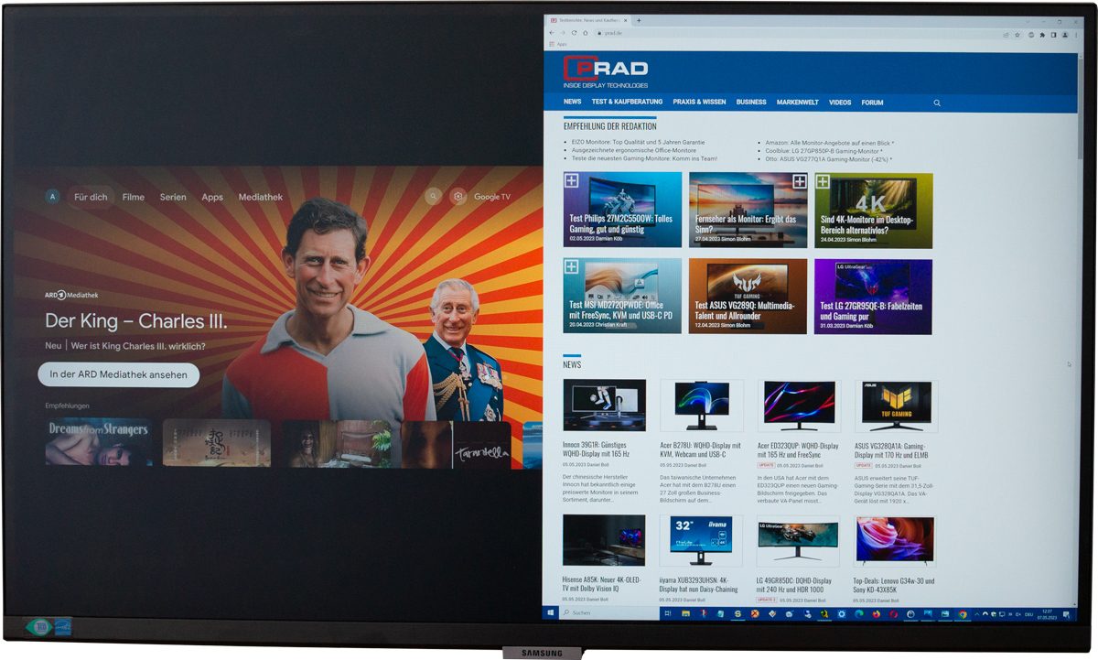The width and height of the screenshot is (1098, 660).
Task: Open Chrome home page button
Action: [585, 33]
